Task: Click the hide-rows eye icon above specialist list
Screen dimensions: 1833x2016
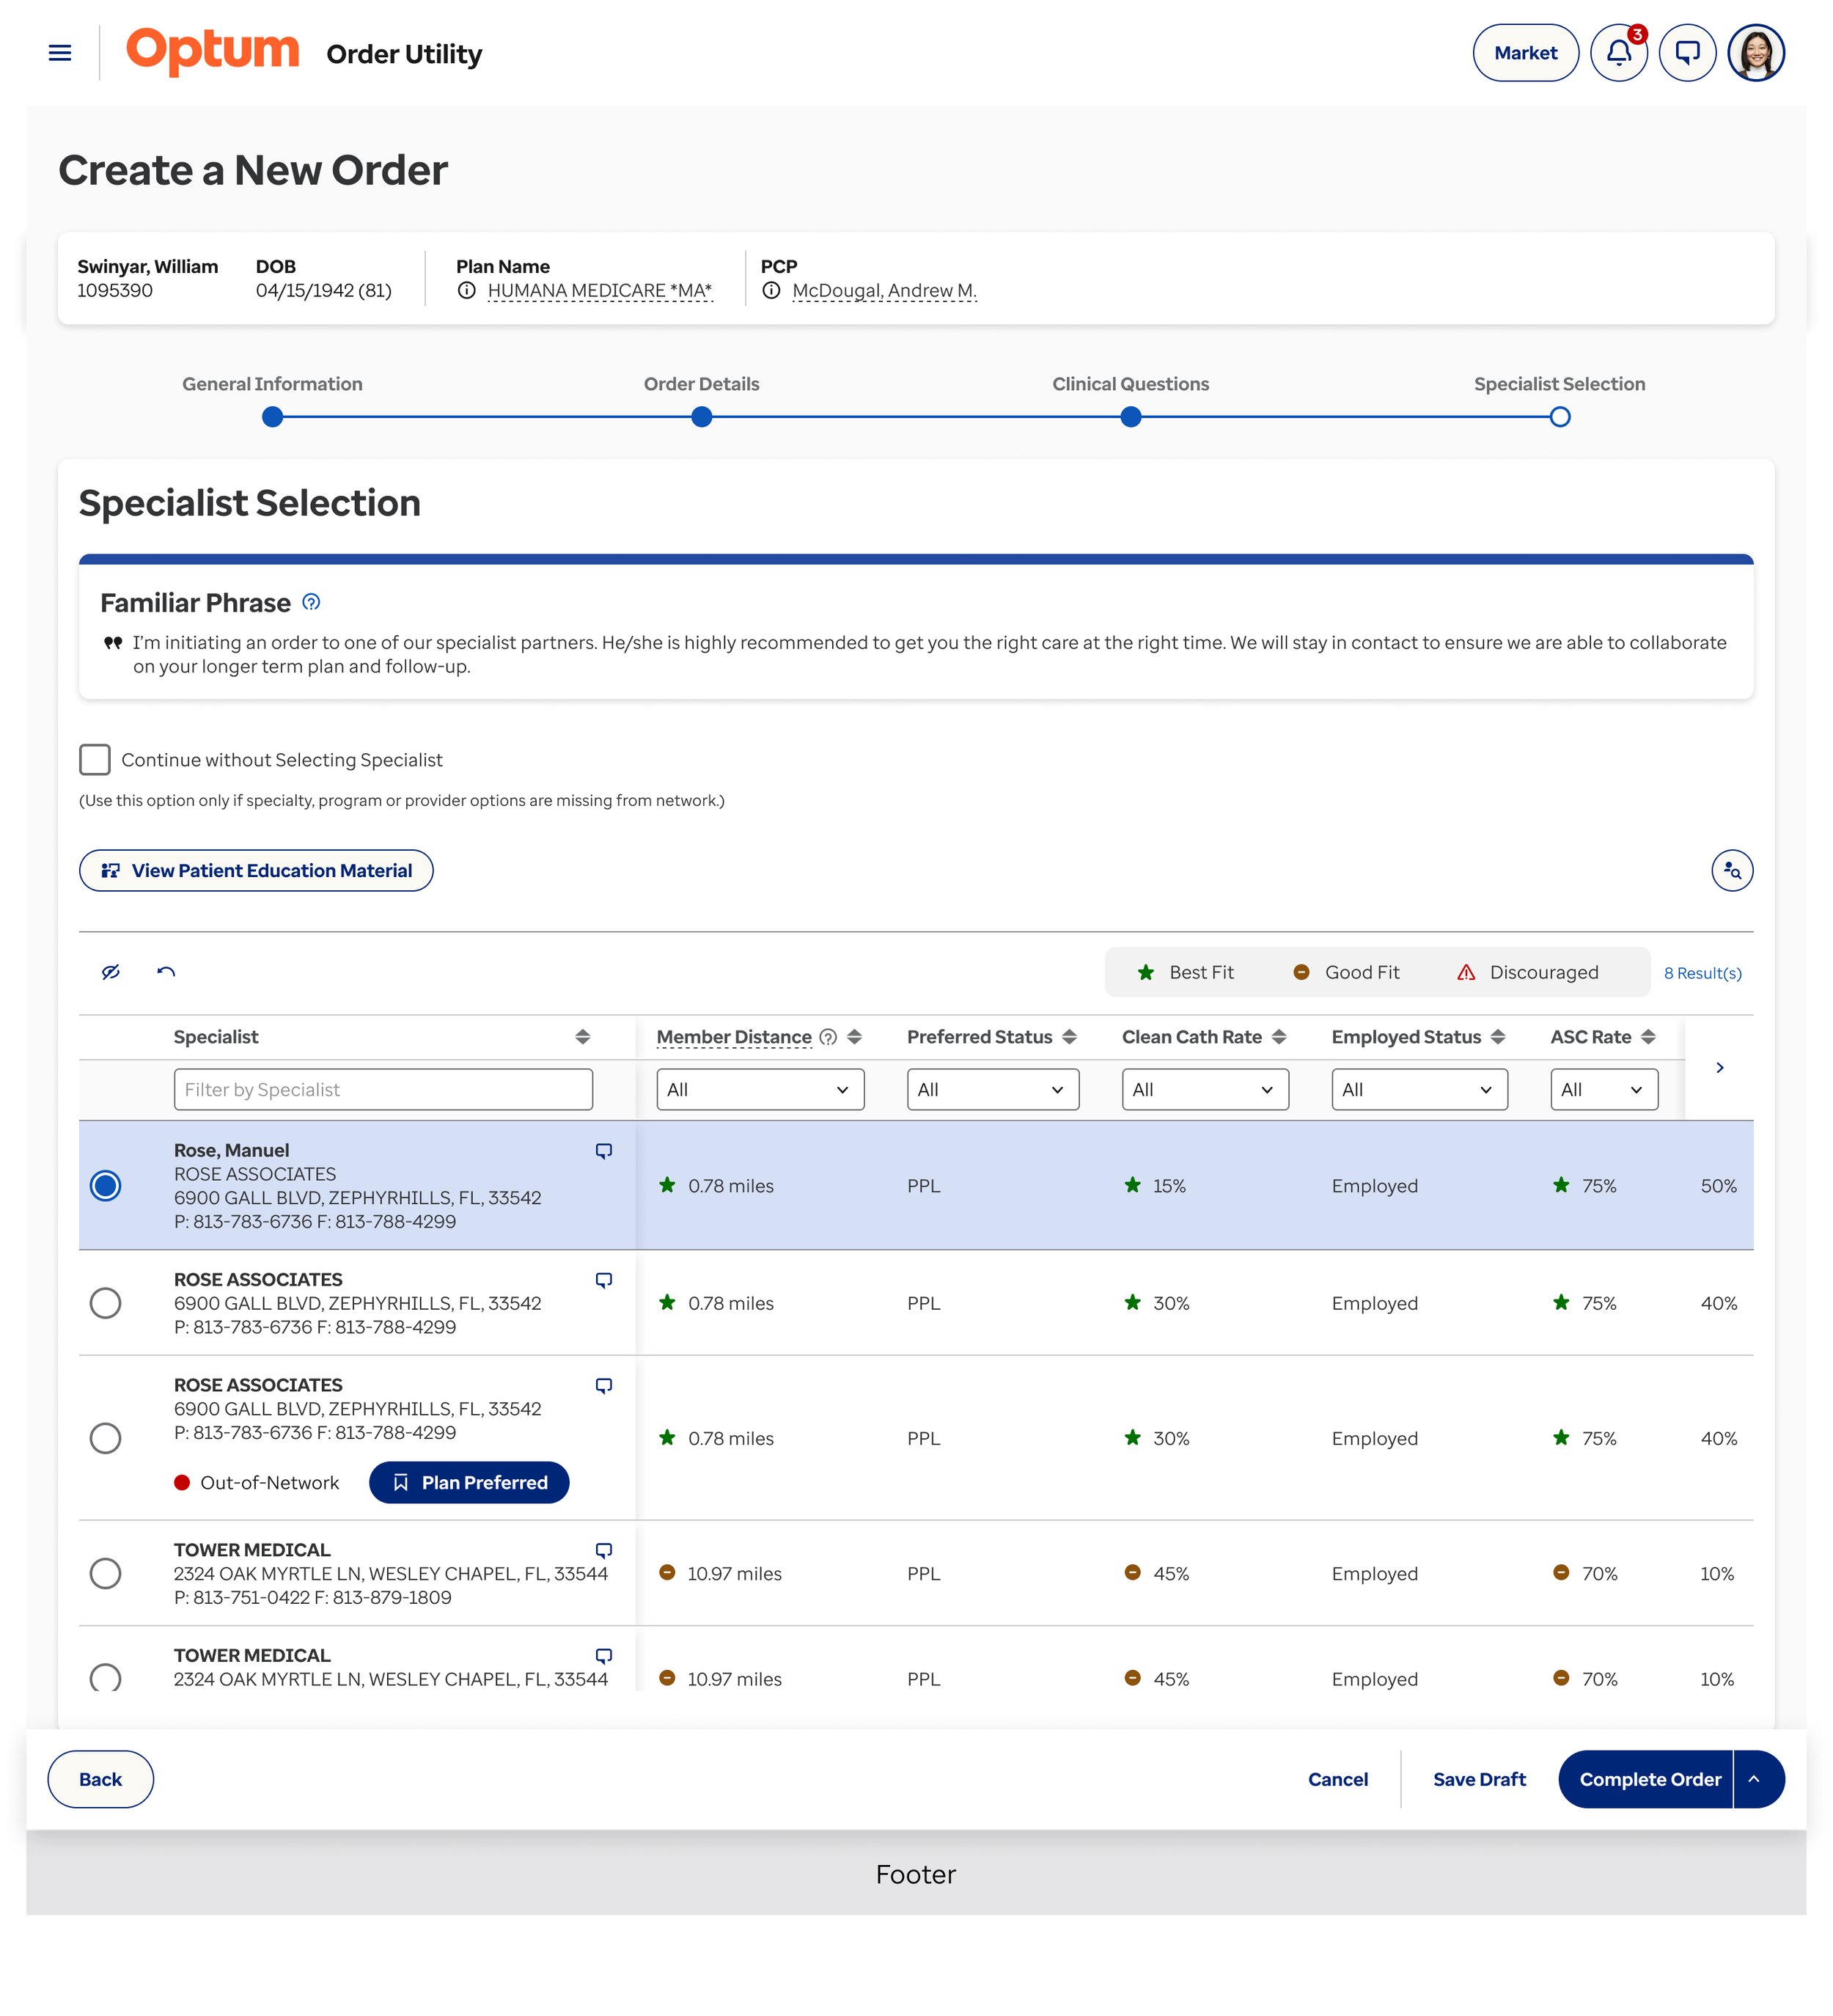Action: [110, 971]
